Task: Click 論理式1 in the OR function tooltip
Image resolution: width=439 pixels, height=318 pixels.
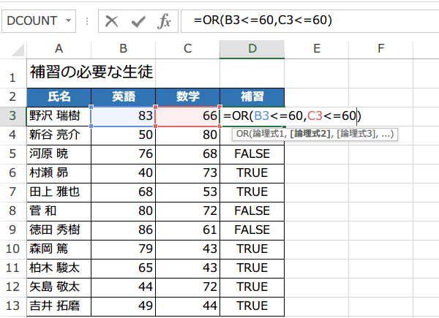Action: point(269,134)
